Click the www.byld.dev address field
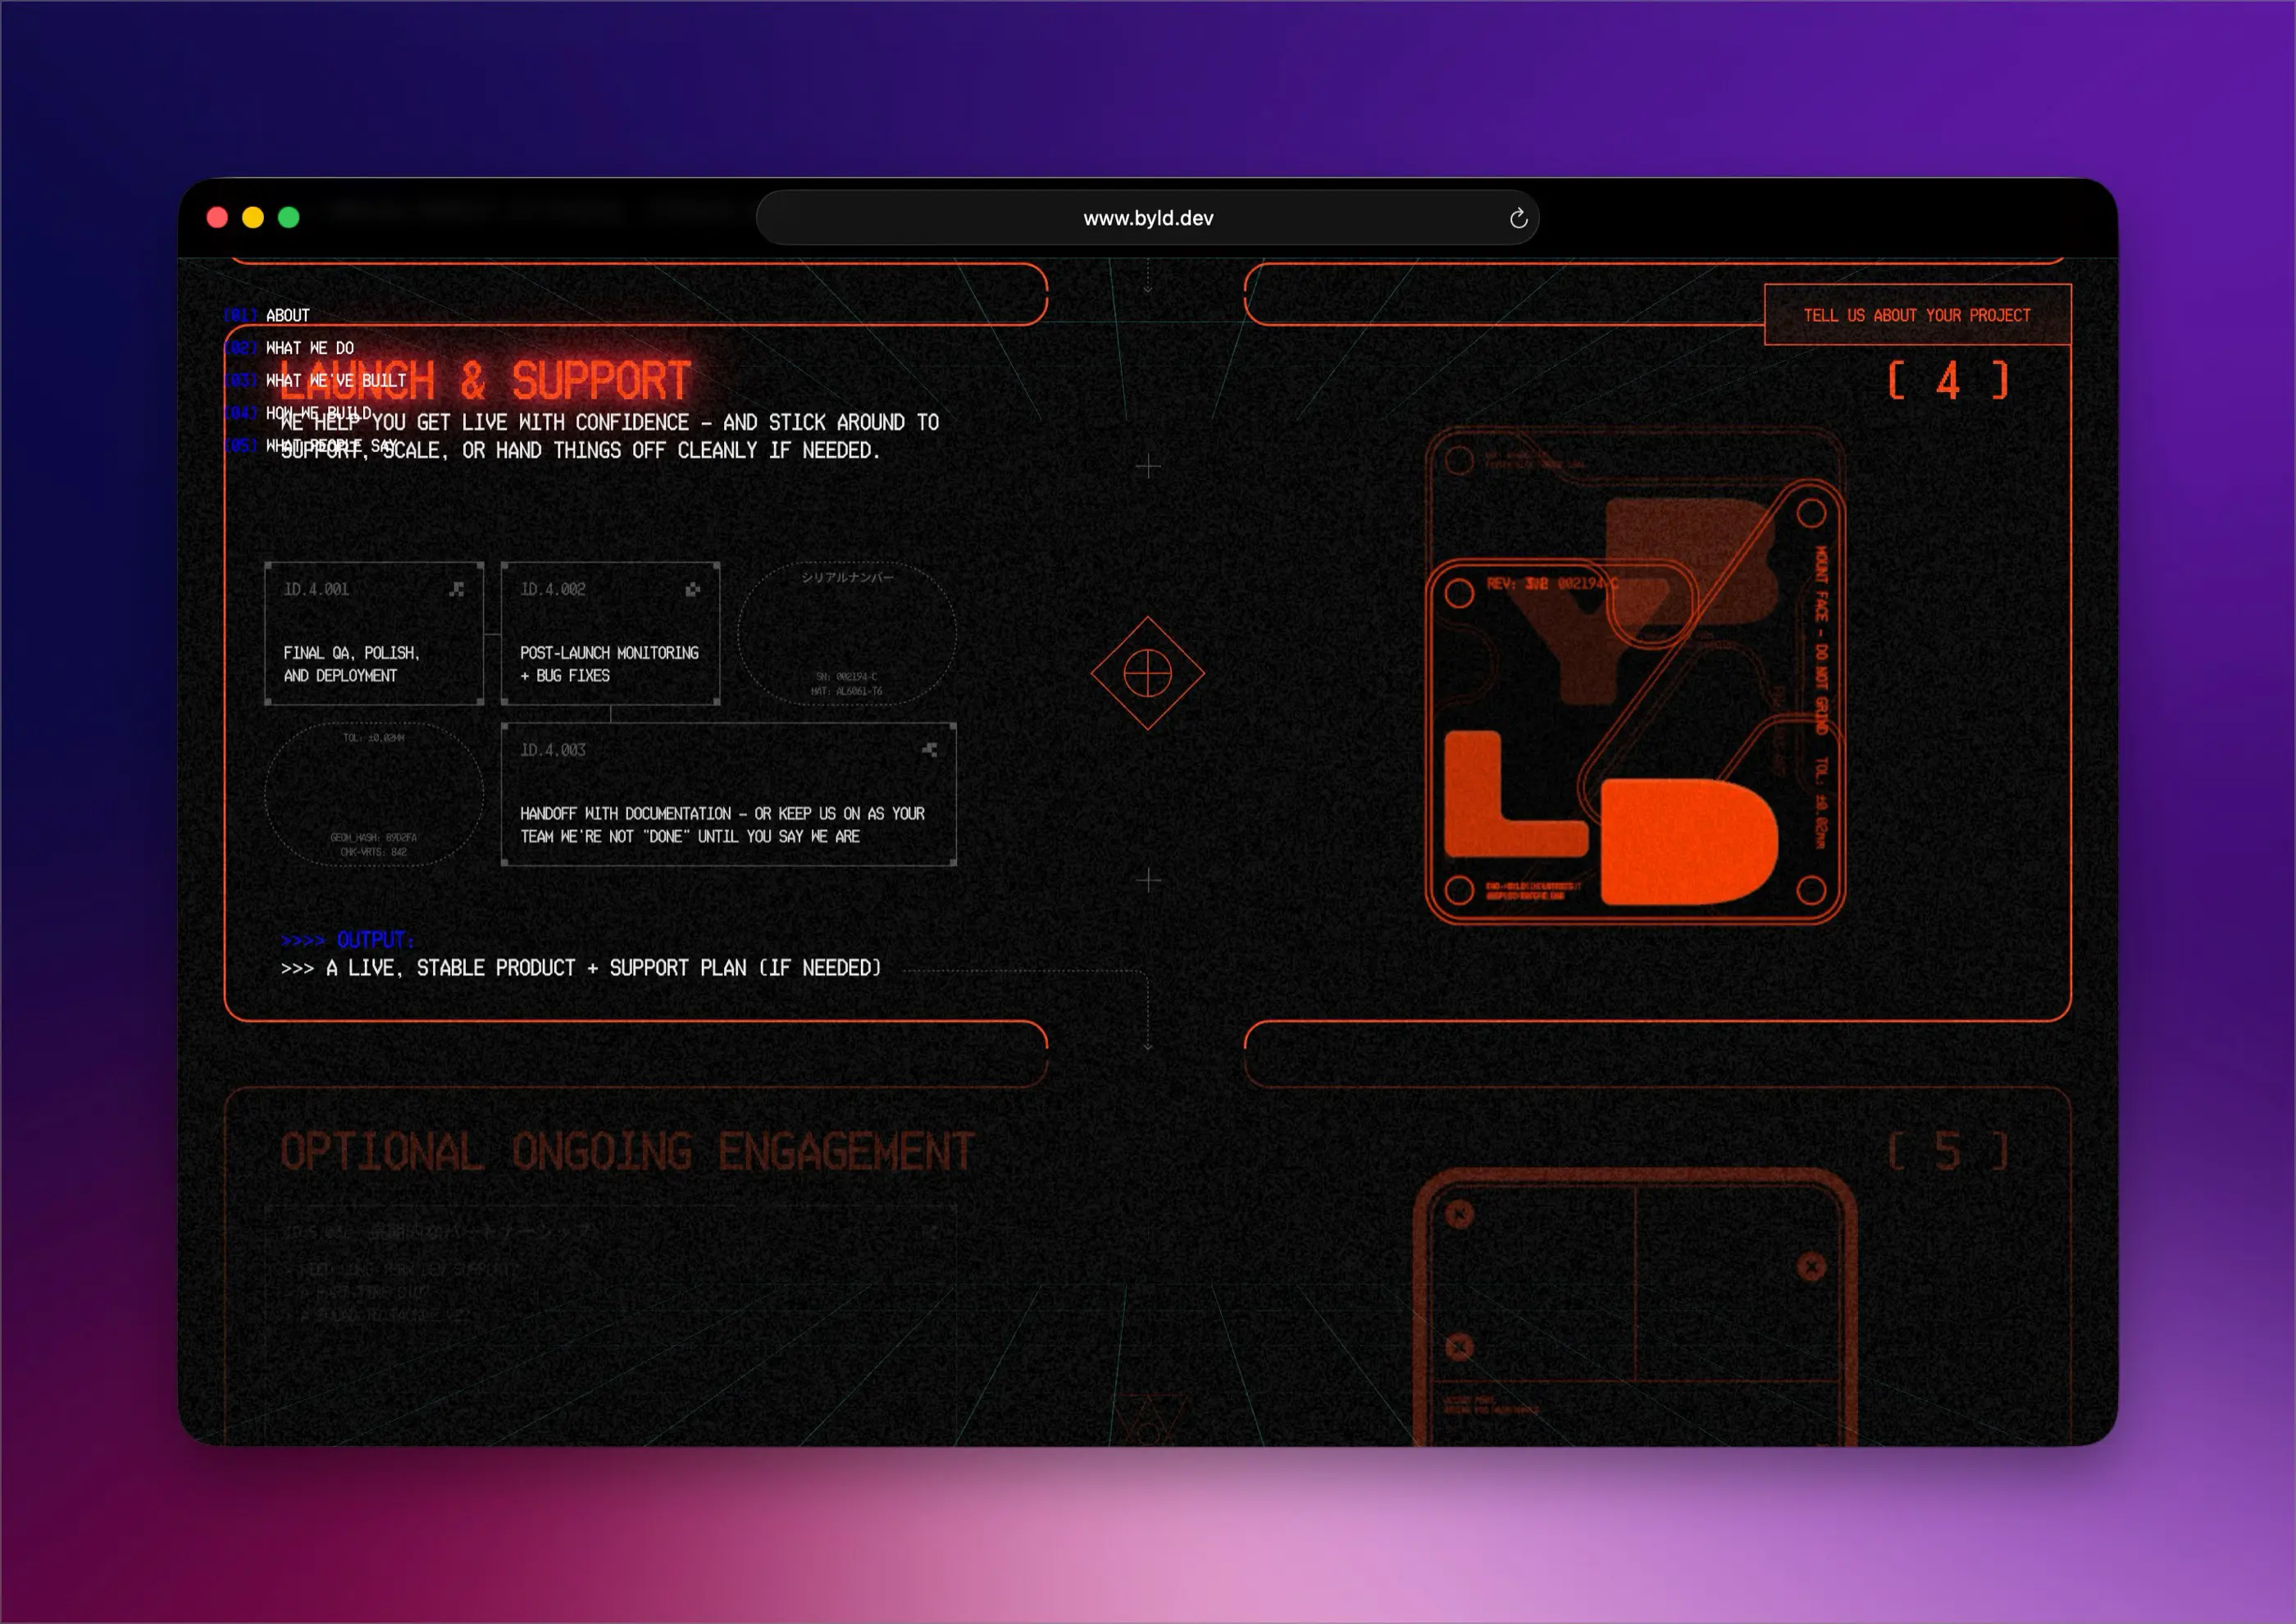The image size is (2296, 1624). 1147,218
